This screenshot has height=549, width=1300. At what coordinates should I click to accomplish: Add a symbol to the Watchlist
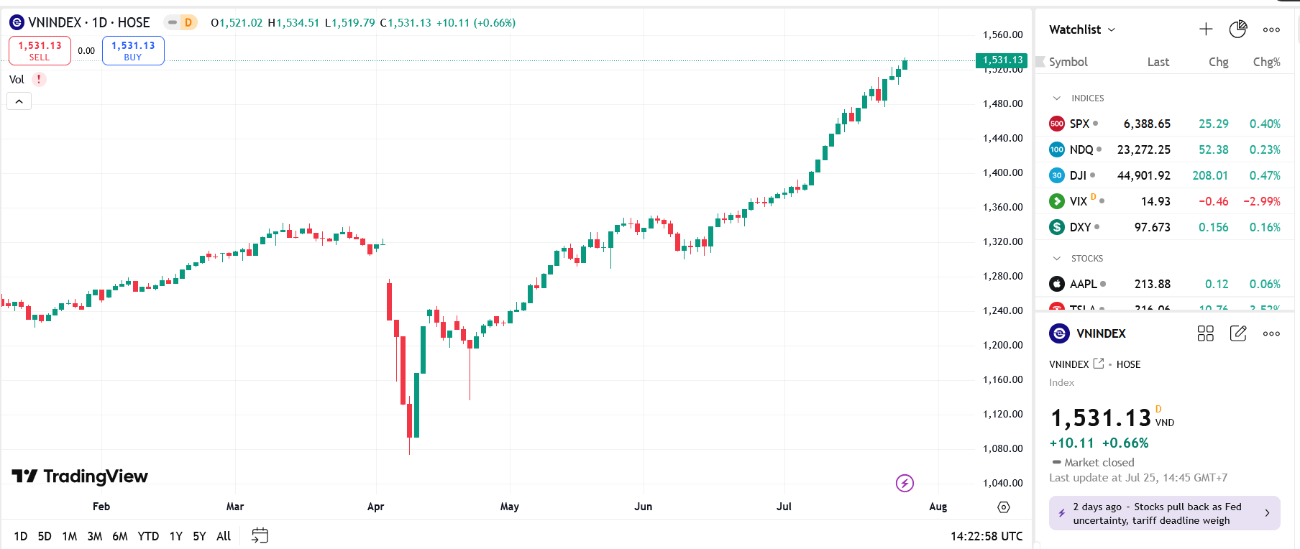[x=1207, y=29]
